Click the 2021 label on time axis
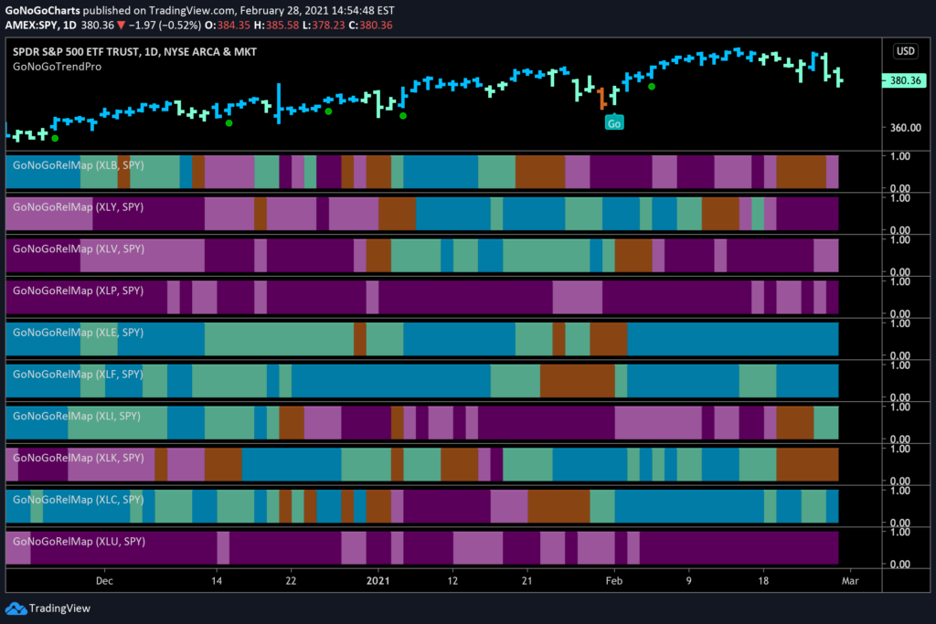Screen dimensions: 936x624 pyautogui.click(x=378, y=580)
